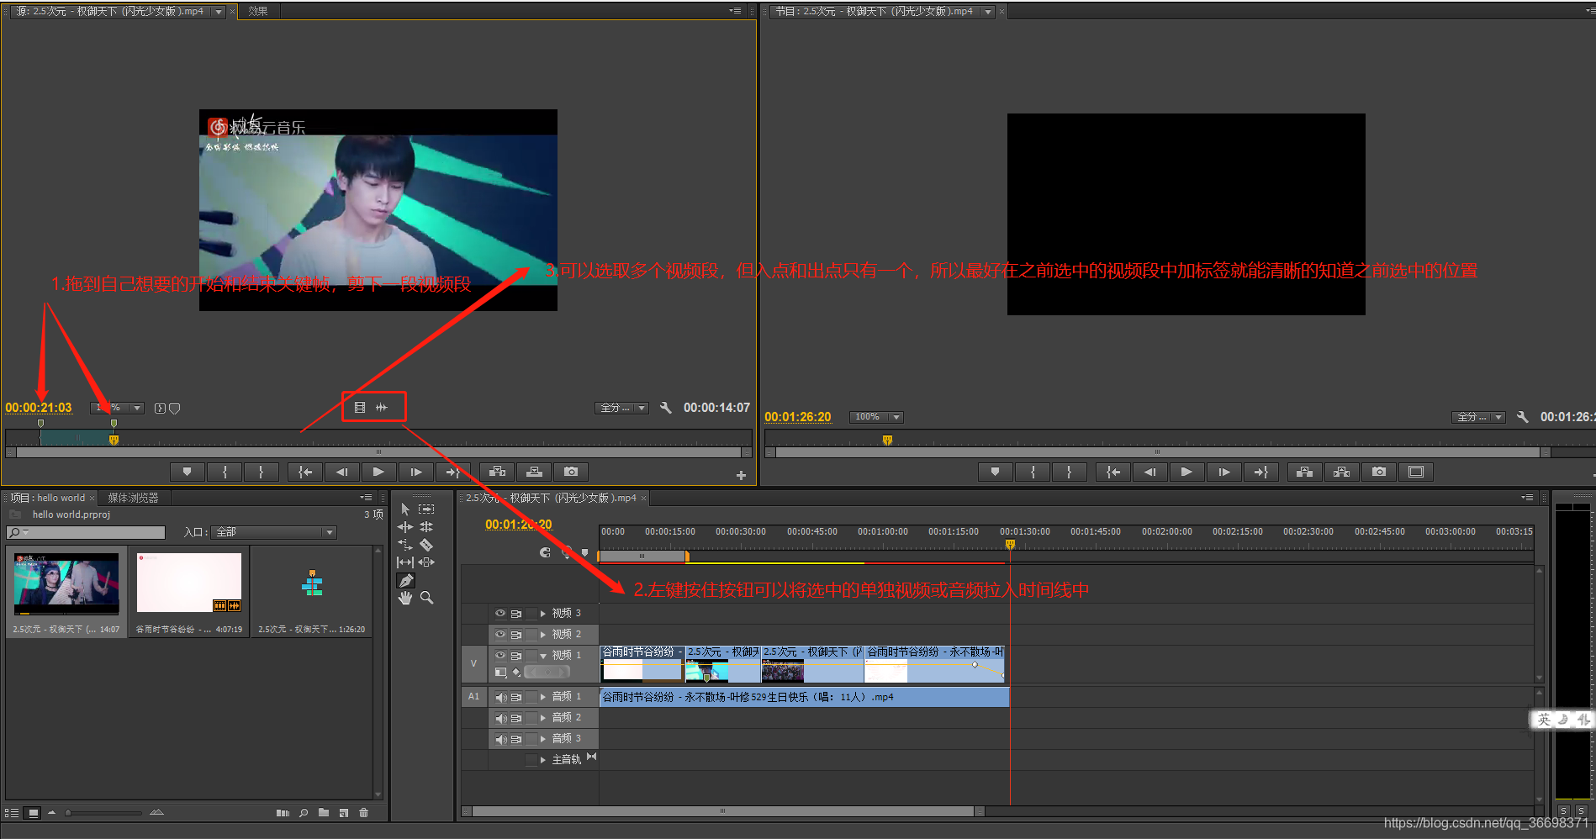Select the Track Select tool
1596x839 pixels.
pos(426,509)
